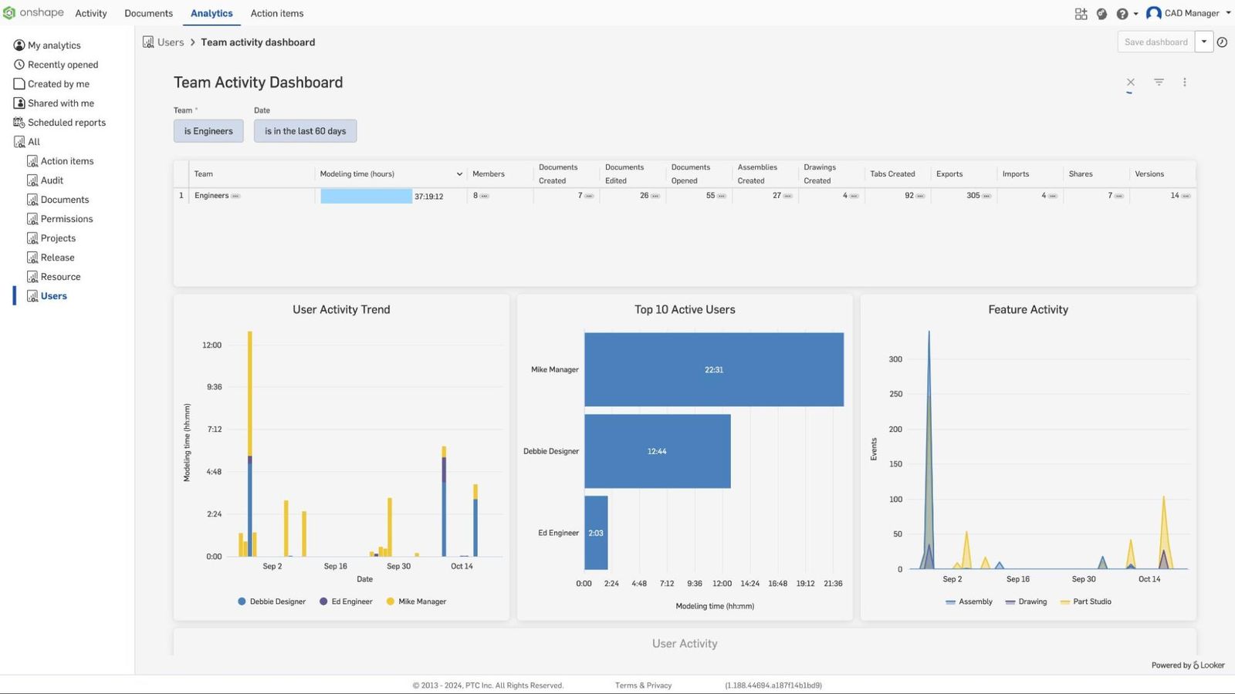The image size is (1235, 694).
Task: Open the dashboard kebab menu (three dots)
Action: [x=1185, y=82]
